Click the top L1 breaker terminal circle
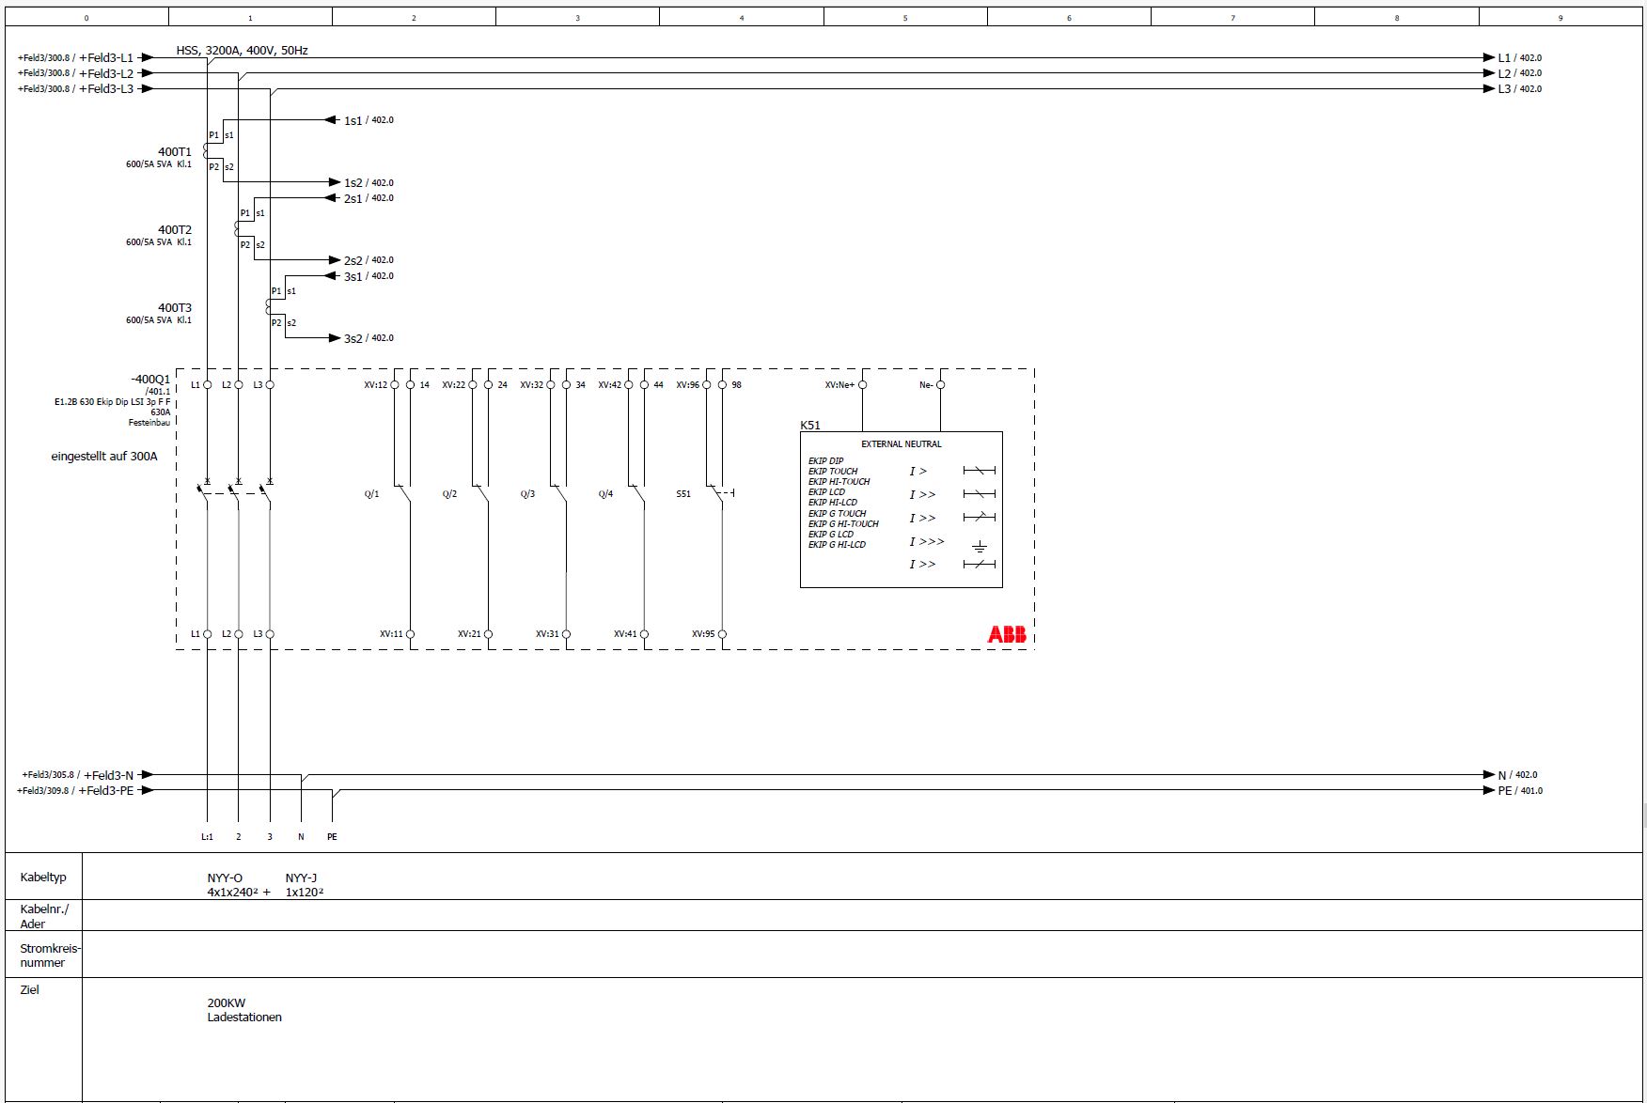Image resolution: width=1647 pixels, height=1103 pixels. point(207,384)
